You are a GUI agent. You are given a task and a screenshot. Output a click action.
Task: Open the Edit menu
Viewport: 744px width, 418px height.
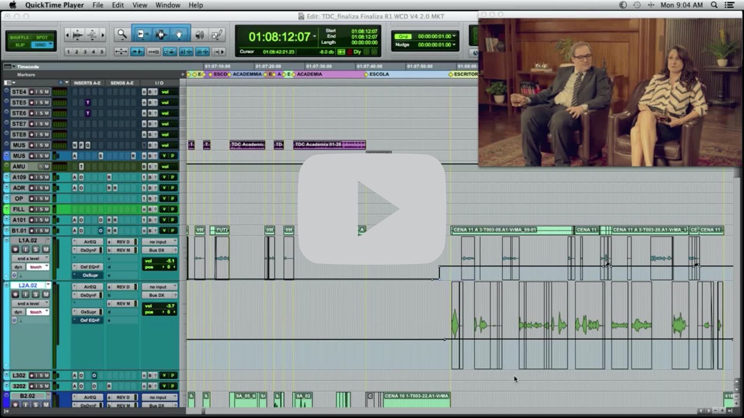[x=118, y=5]
